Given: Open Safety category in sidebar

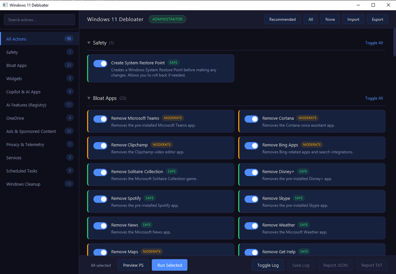Looking at the screenshot, I should point(40,52).
